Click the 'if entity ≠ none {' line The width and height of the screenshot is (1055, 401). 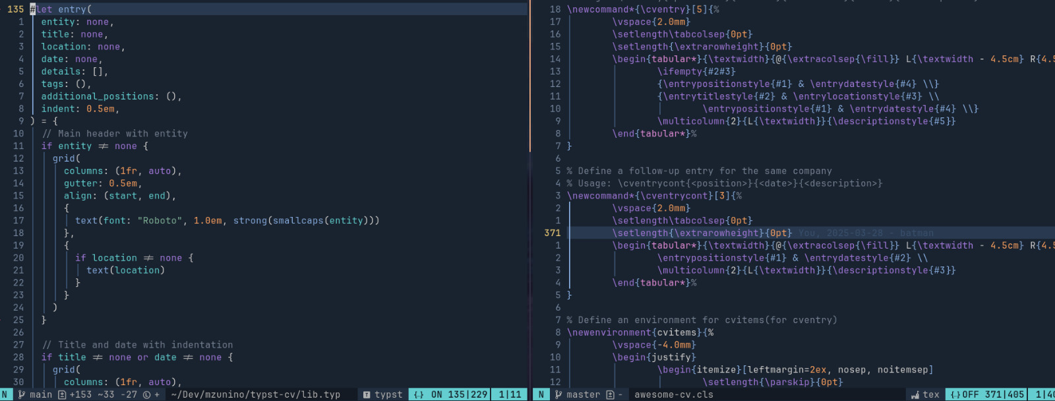click(95, 146)
